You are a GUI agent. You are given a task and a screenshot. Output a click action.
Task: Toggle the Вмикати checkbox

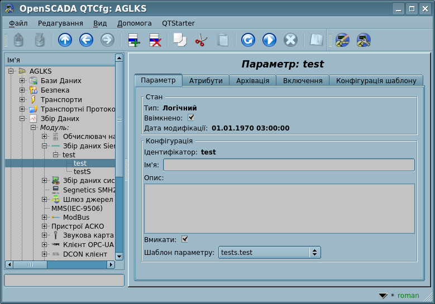[185, 239]
